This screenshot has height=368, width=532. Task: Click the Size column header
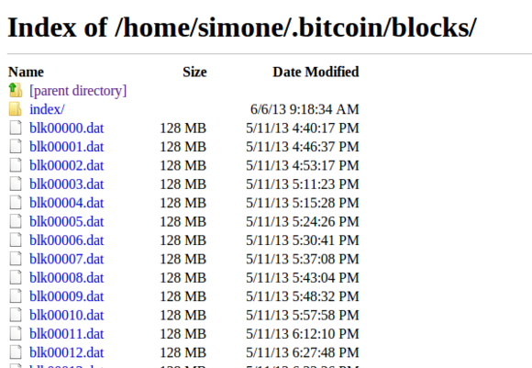click(x=194, y=72)
